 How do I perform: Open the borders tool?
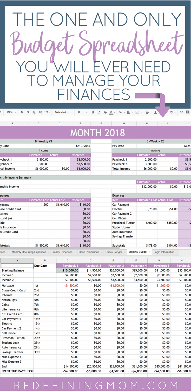click(x=129, y=112)
